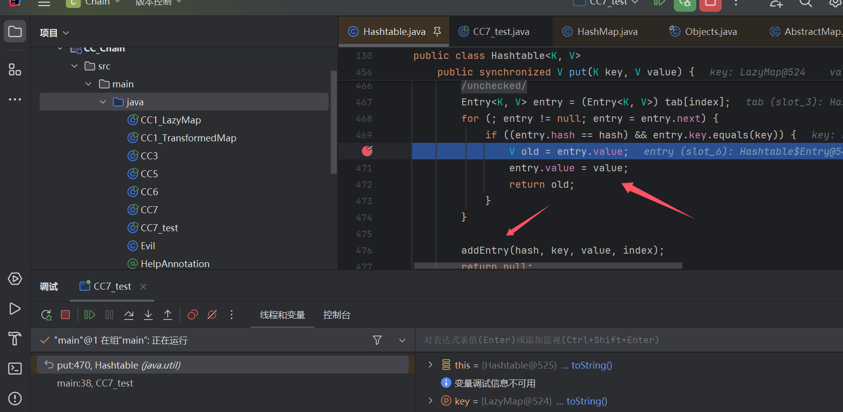This screenshot has height=412, width=843.
Task: Open more run actions vertical dots
Action: [x=736, y=2]
